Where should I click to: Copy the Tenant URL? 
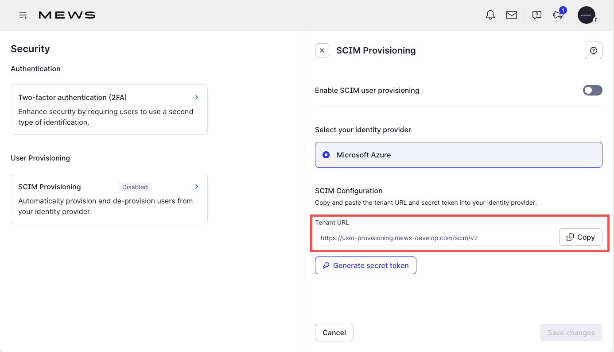click(580, 237)
